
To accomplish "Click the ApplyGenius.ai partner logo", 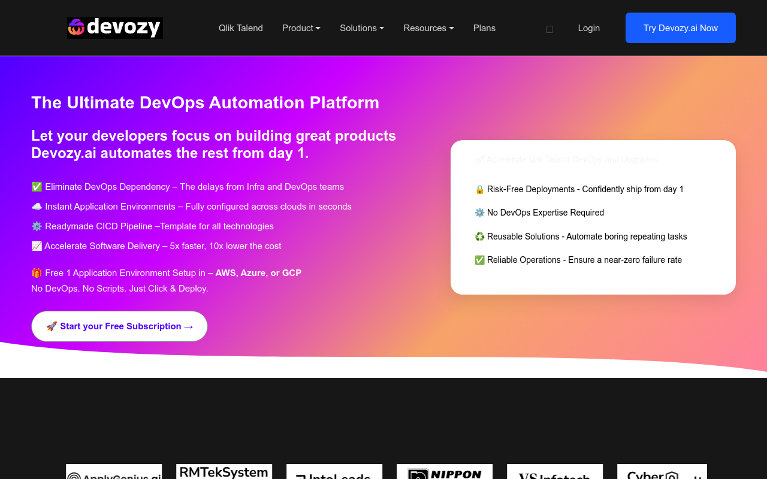I will tap(113, 473).
